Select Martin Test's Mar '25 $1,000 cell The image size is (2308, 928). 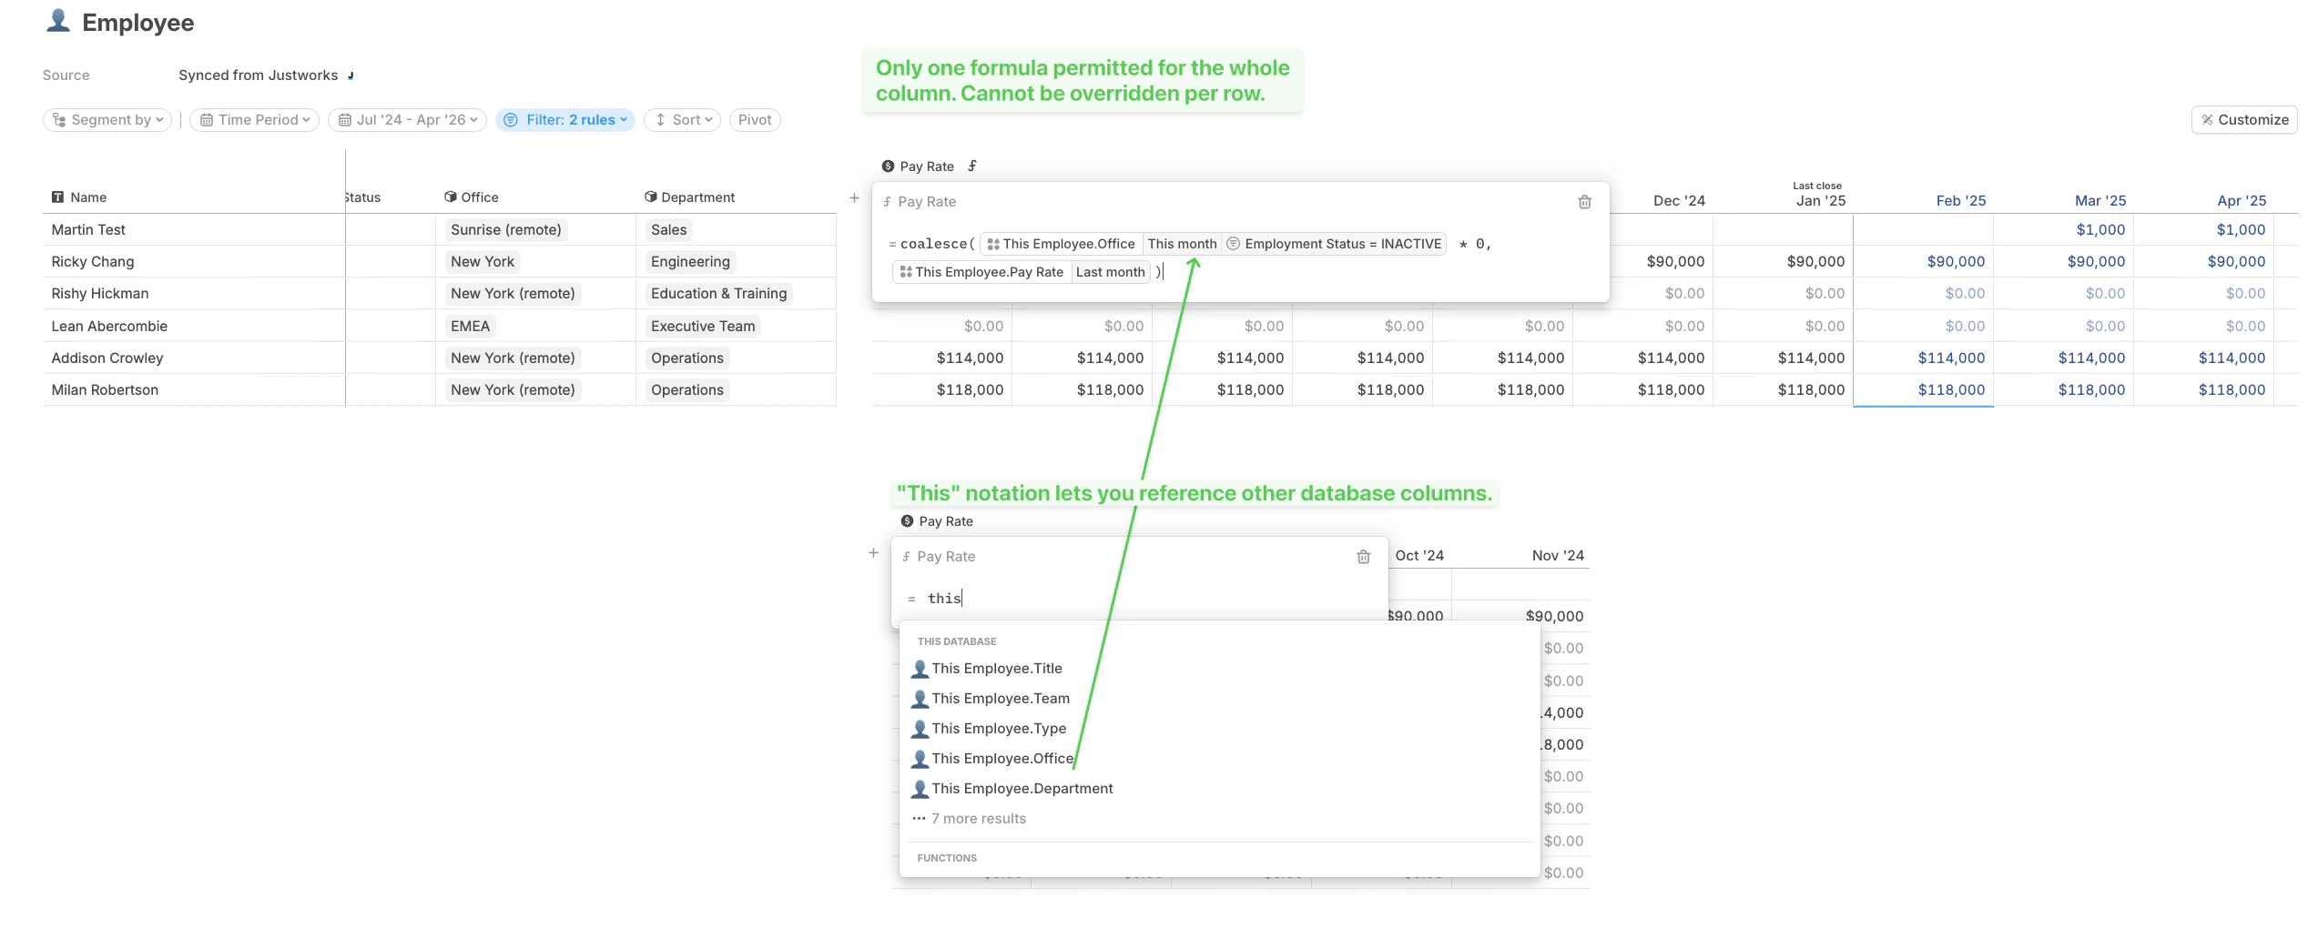[x=2064, y=230]
